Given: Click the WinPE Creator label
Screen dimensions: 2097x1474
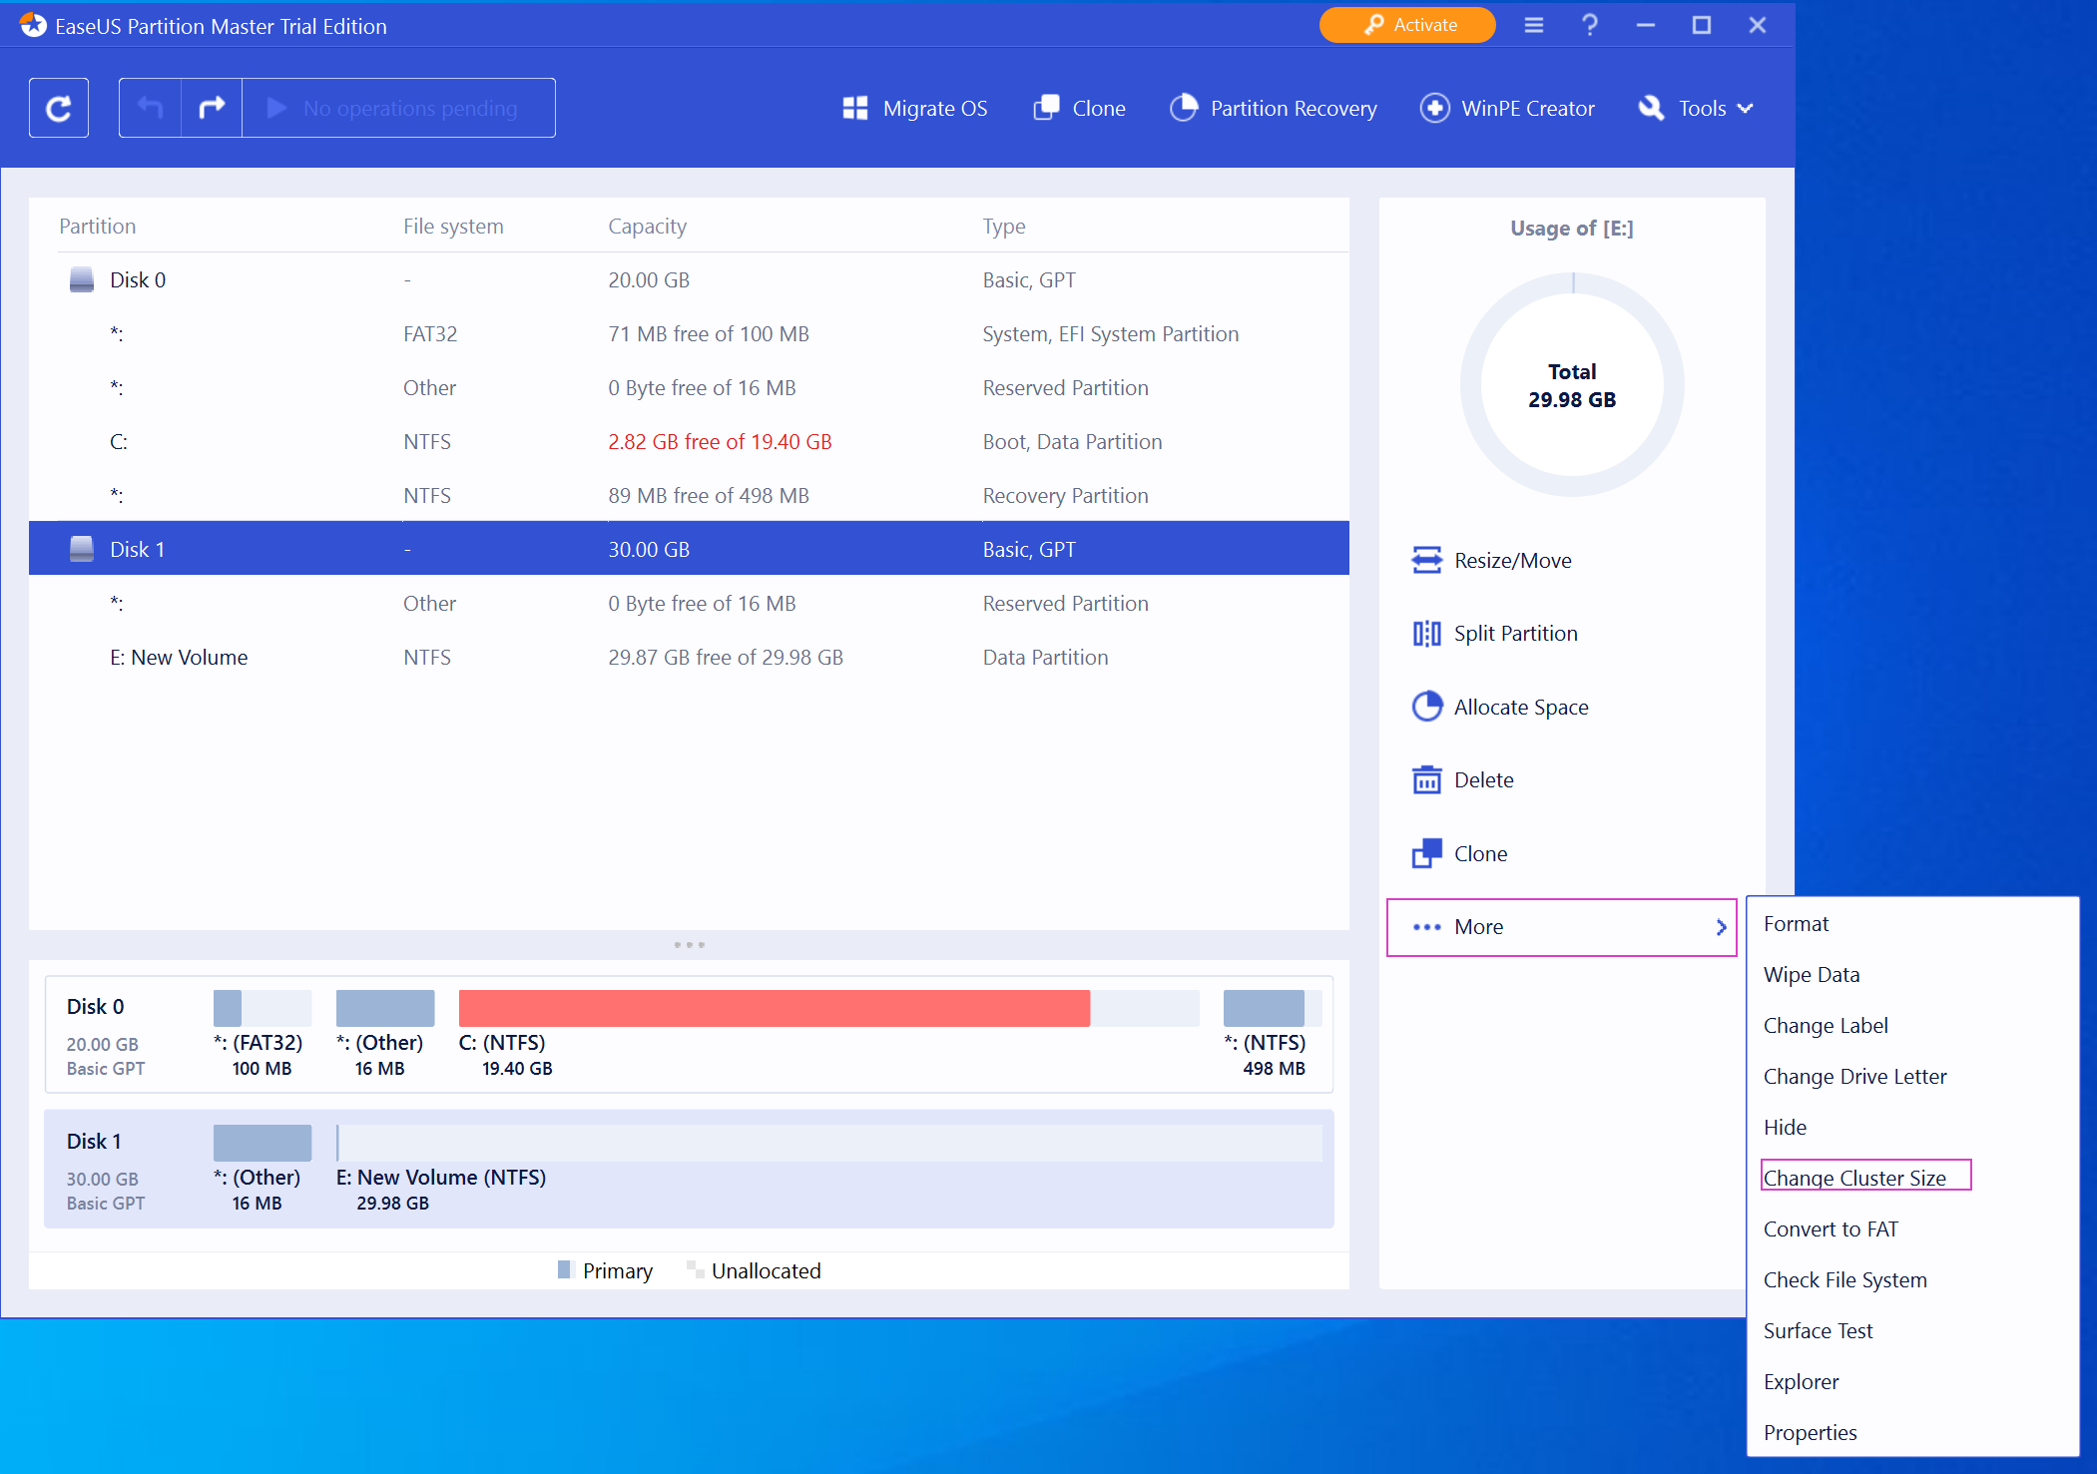Looking at the screenshot, I should pos(1528,109).
